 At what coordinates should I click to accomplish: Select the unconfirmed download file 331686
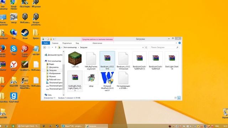tap(123, 80)
